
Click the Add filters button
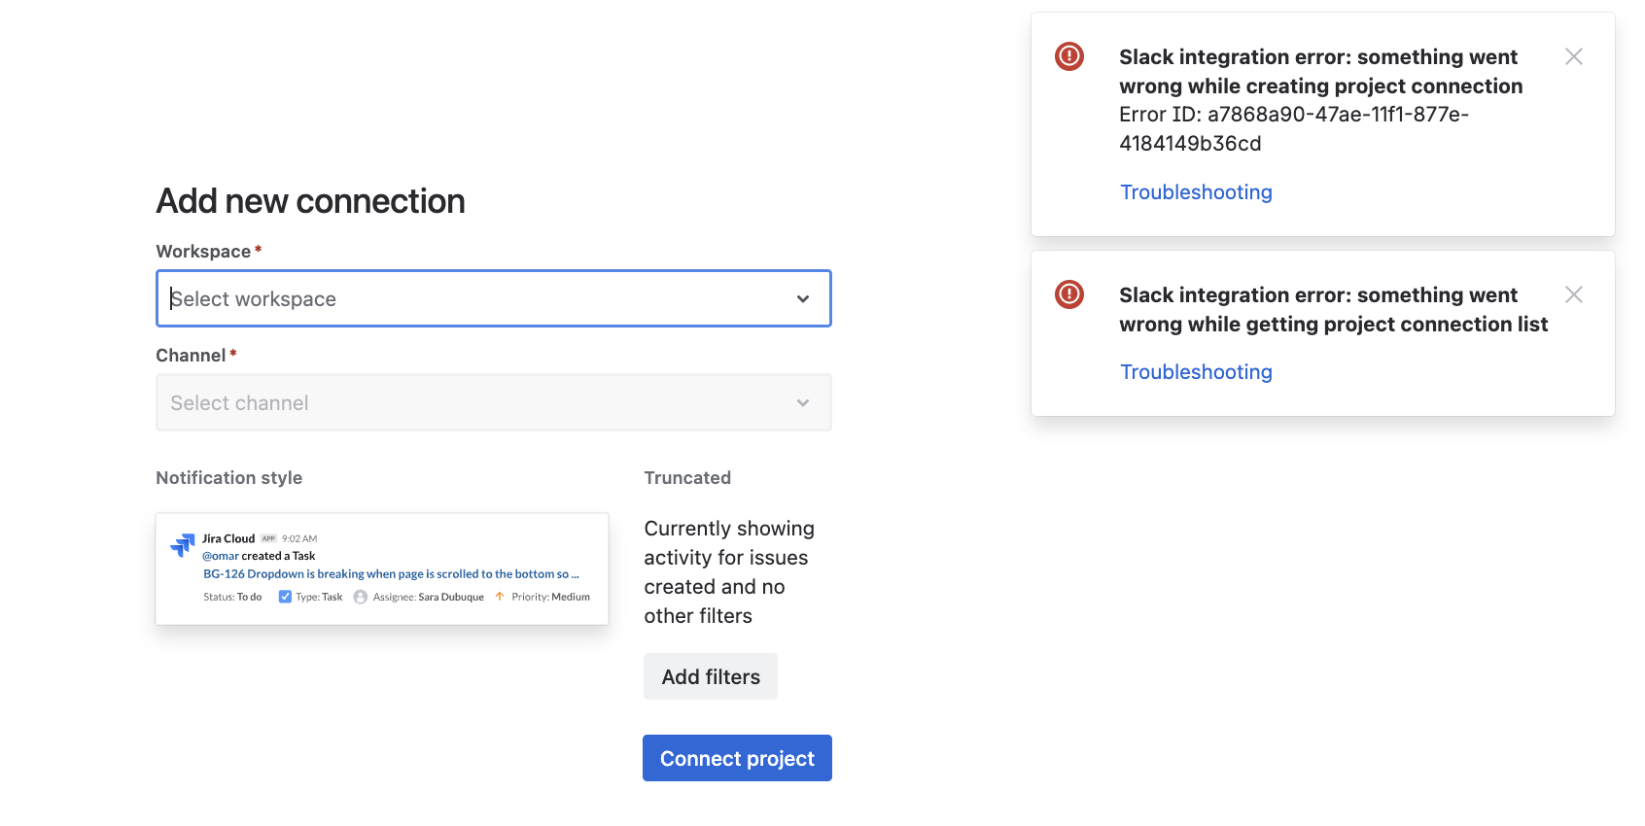click(711, 676)
